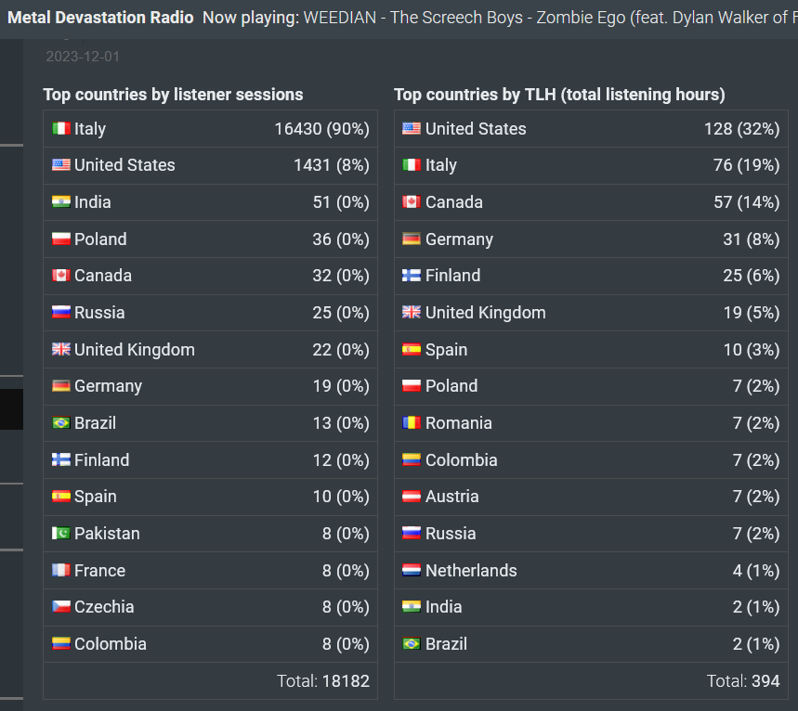
Task: Click the Top countries by TLH heading
Action: [559, 95]
